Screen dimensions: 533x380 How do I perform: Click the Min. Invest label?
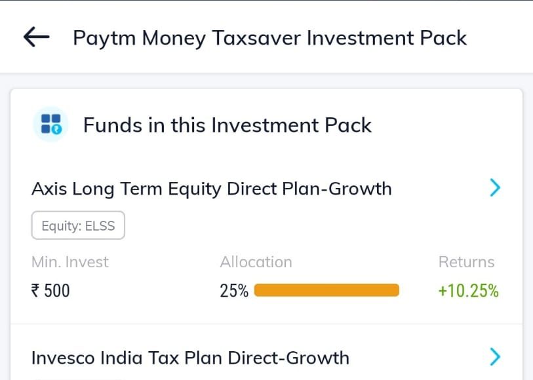coord(70,262)
